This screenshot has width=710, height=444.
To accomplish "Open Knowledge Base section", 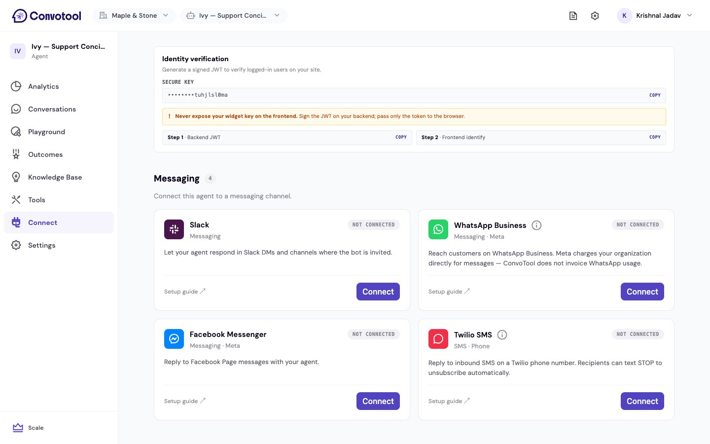I will pos(59,177).
